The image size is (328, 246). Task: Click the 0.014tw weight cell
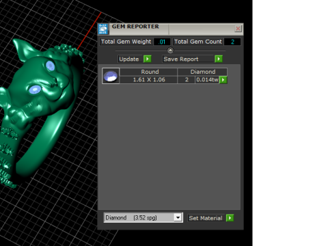pyautogui.click(x=207, y=80)
